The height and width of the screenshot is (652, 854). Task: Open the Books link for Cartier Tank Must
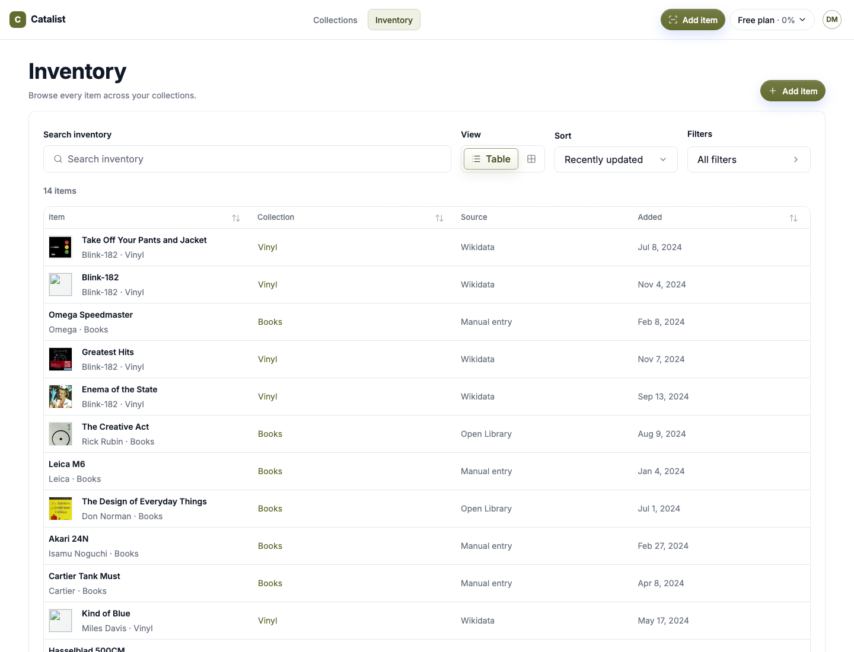point(270,583)
